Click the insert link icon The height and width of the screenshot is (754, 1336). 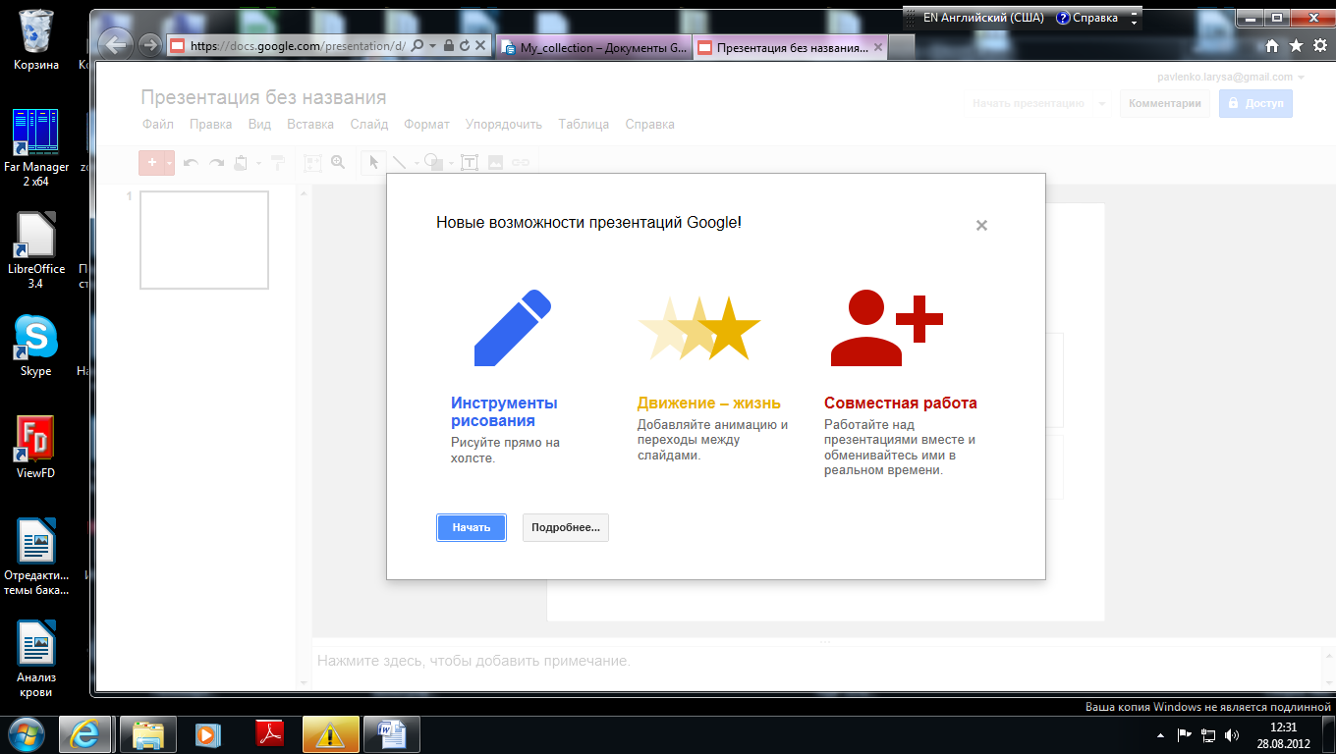click(x=522, y=163)
